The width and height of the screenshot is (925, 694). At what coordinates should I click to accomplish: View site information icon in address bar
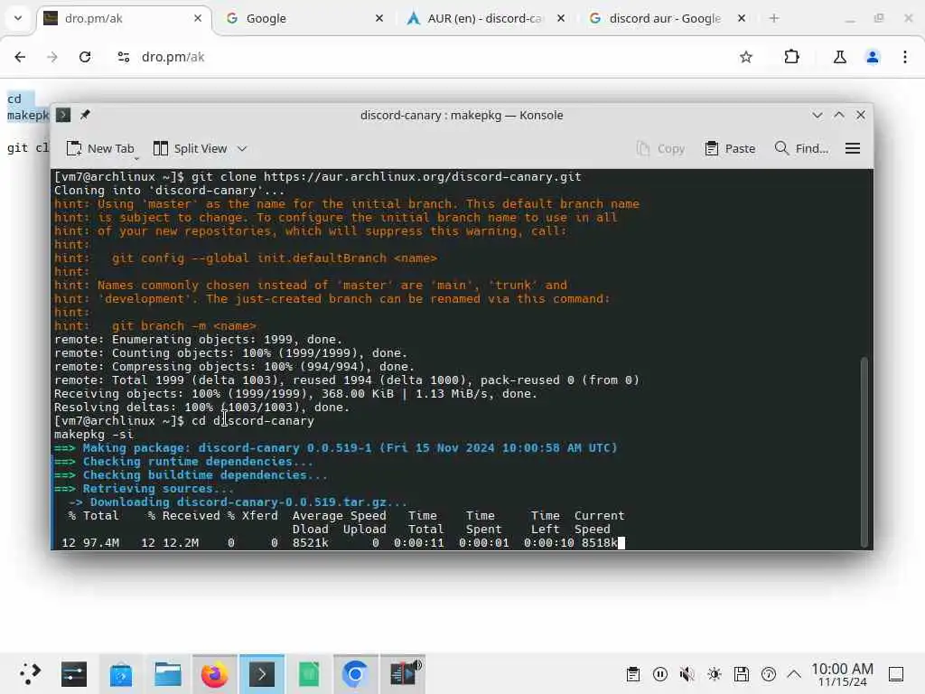coord(123,57)
